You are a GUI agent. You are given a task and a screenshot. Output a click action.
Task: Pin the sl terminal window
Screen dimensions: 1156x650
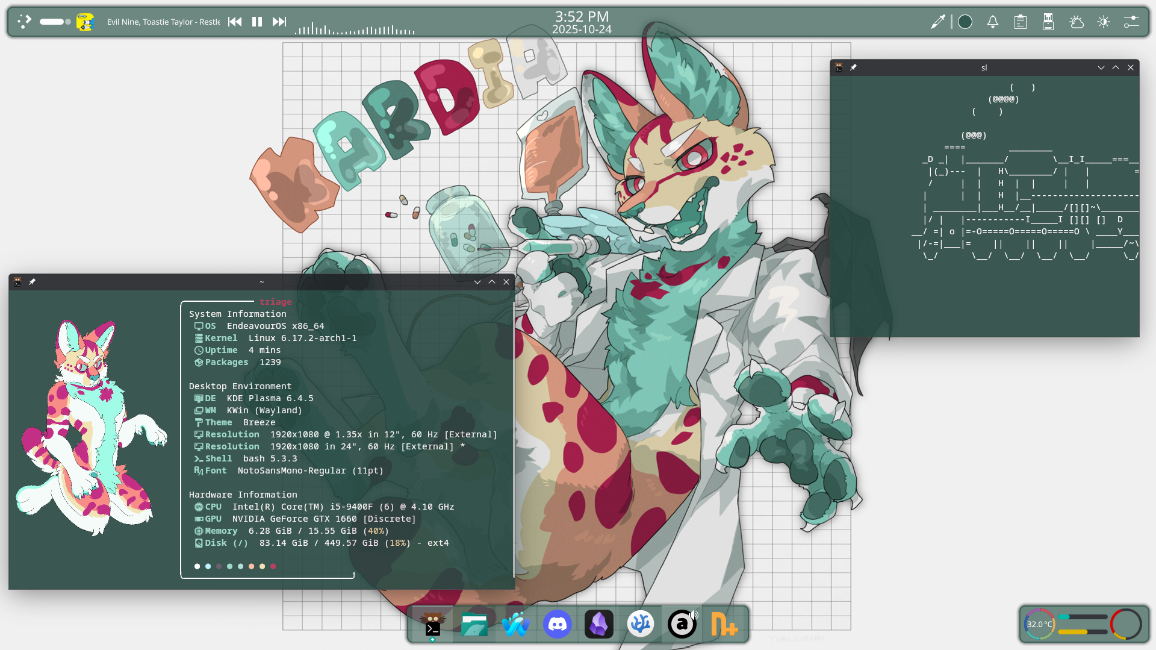[x=853, y=67]
